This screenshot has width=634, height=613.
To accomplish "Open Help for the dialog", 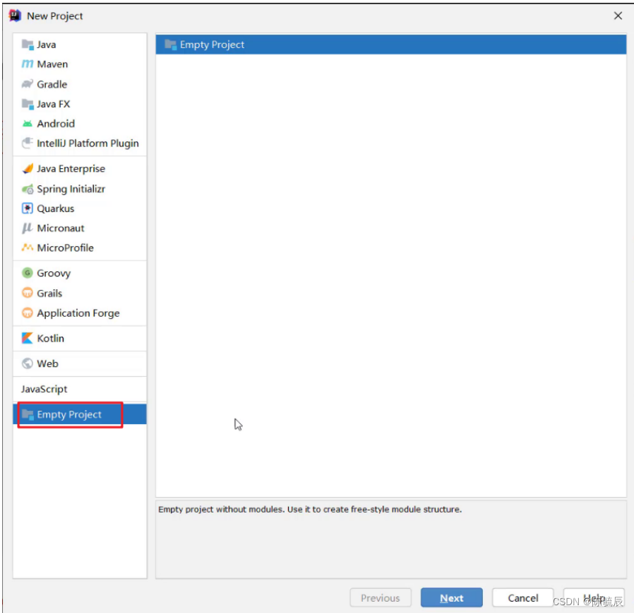I will pos(594,597).
